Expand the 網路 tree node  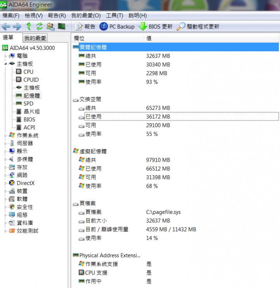[x=5, y=175]
